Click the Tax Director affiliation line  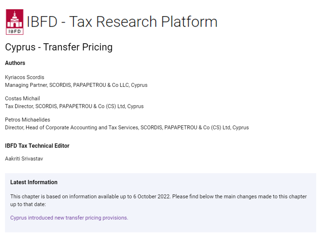[x=74, y=106]
